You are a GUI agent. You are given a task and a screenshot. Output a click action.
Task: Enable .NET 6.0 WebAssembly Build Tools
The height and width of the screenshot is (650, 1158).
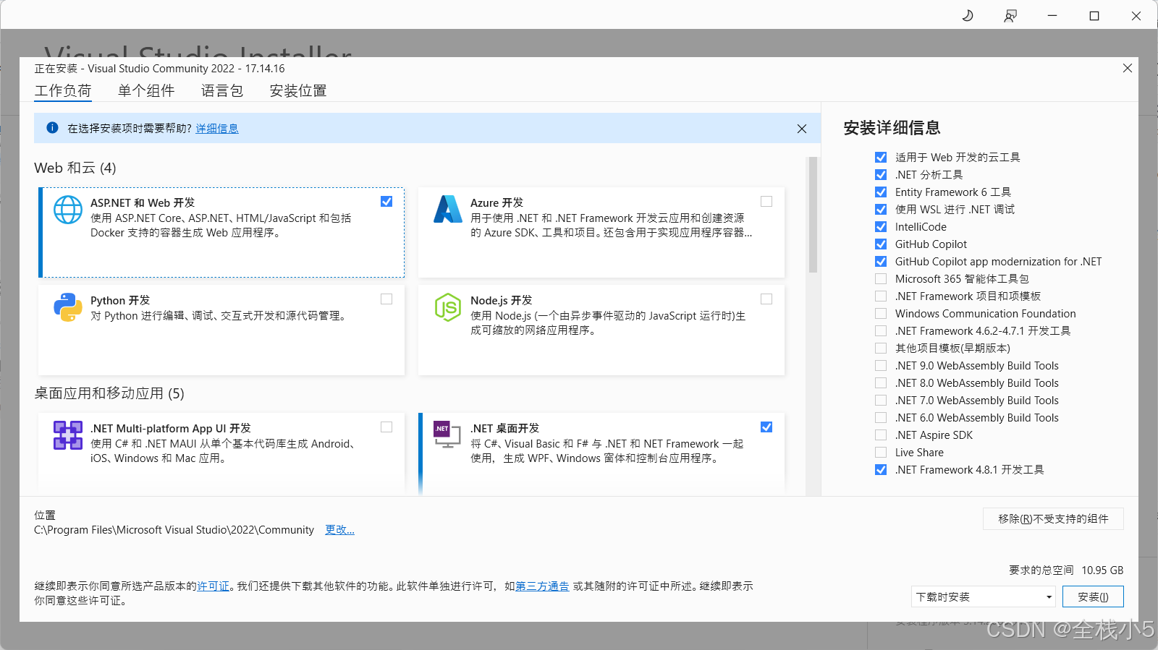point(881,417)
